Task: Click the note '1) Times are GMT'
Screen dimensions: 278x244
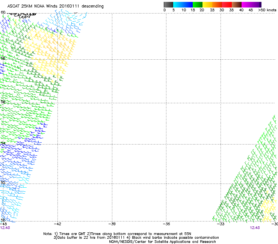Action: (x=70, y=234)
